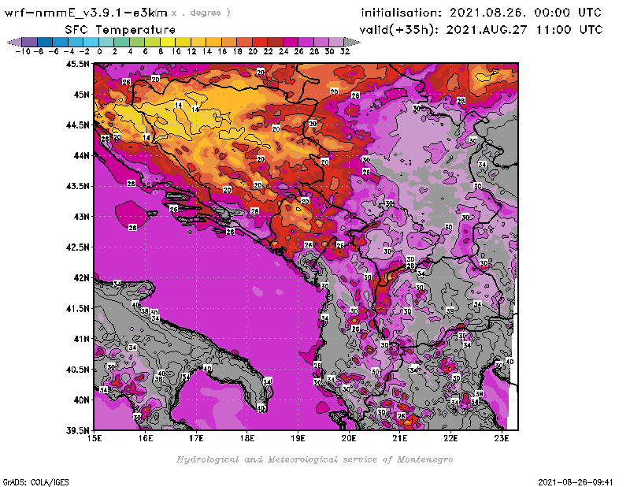Select the legend swatch between 18 and 20
630x487 pixels.
pyautogui.click(x=244, y=42)
